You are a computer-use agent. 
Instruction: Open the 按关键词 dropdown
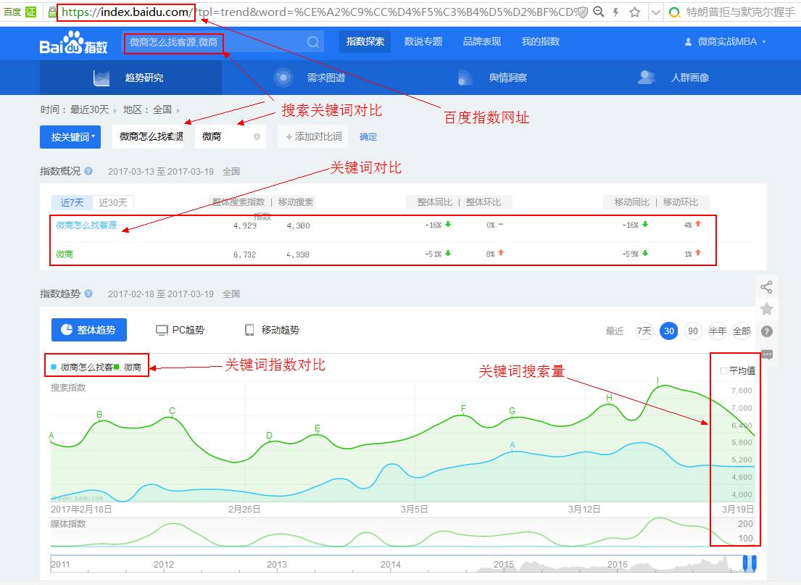coord(70,136)
